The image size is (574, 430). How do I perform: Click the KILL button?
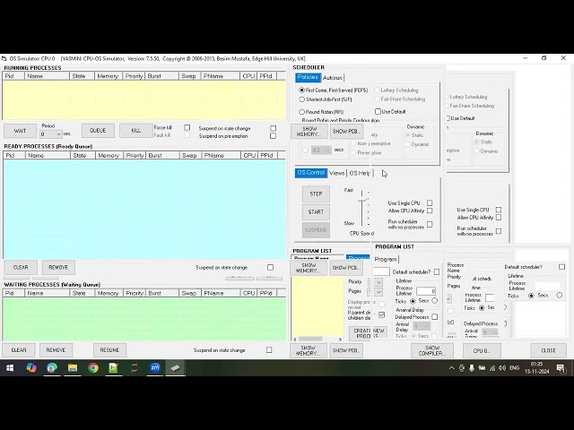pos(135,131)
